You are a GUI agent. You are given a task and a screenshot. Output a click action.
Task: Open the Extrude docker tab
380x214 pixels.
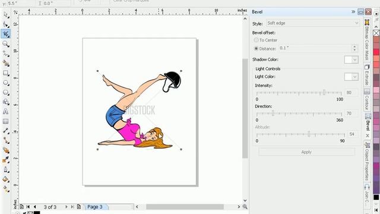367,75
